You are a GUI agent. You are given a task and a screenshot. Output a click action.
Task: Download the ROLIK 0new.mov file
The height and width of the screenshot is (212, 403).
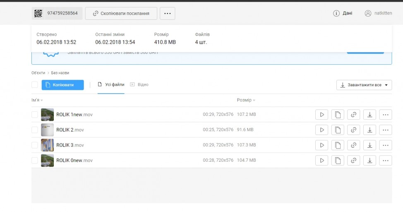tap(369, 160)
